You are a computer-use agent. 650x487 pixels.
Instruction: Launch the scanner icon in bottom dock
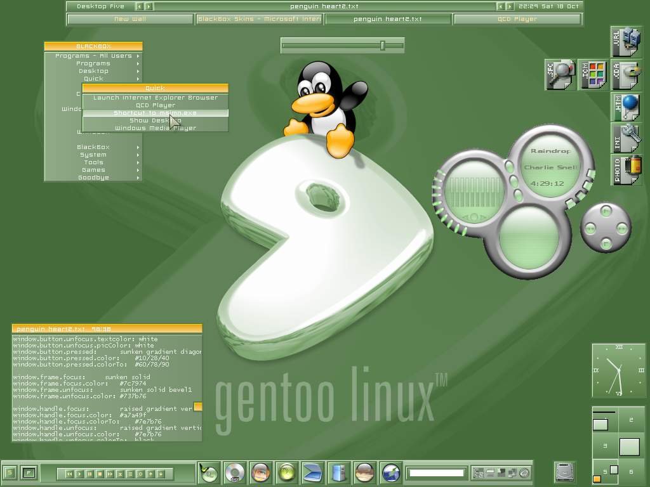click(312, 472)
